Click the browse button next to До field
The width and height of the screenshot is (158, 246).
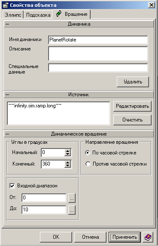72,210
